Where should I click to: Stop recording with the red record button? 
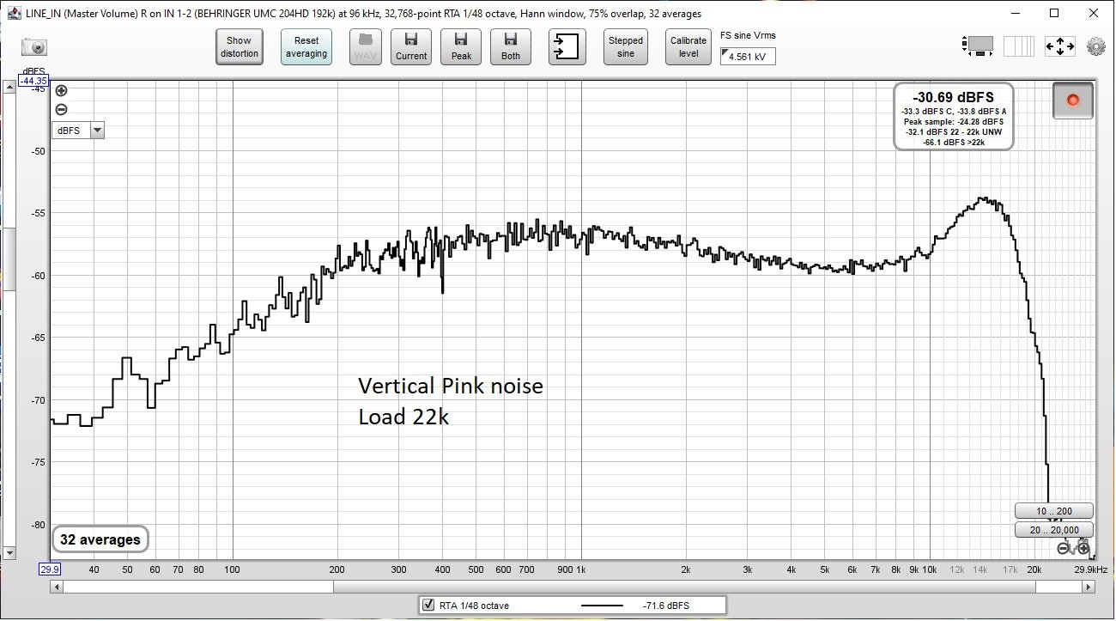(1073, 100)
